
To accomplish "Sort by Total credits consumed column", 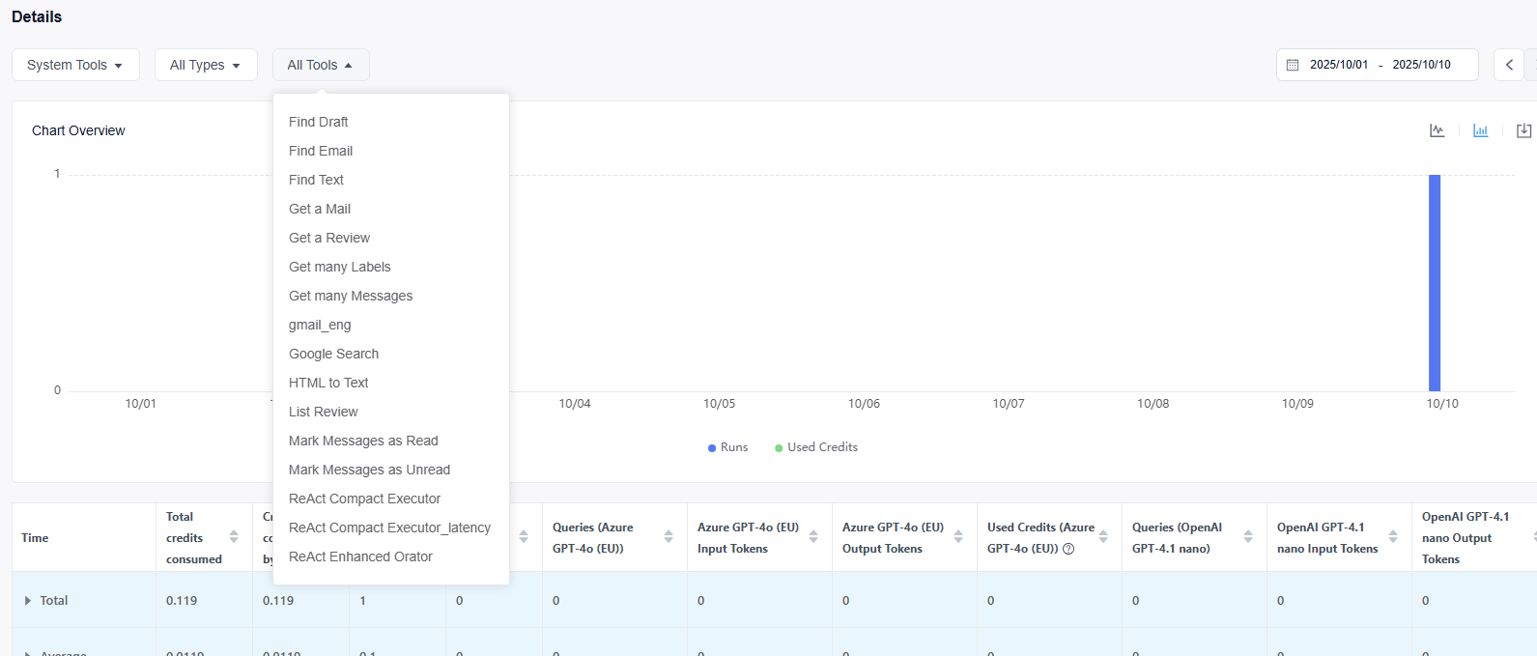I will pyautogui.click(x=234, y=537).
